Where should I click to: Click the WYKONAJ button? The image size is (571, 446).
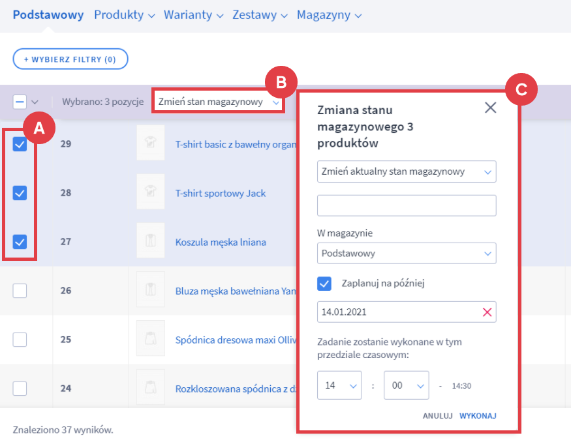(x=478, y=415)
